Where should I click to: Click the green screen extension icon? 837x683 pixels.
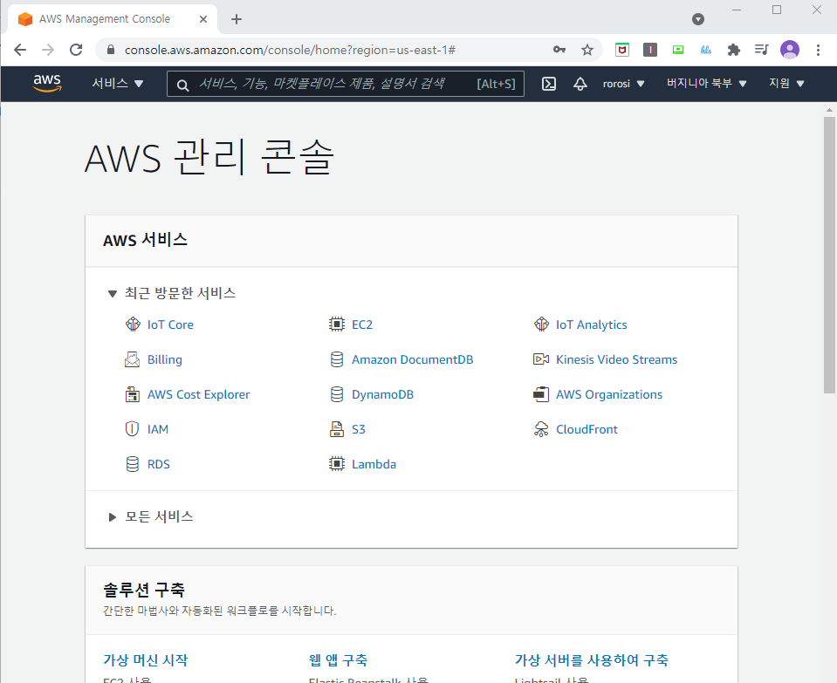click(678, 50)
